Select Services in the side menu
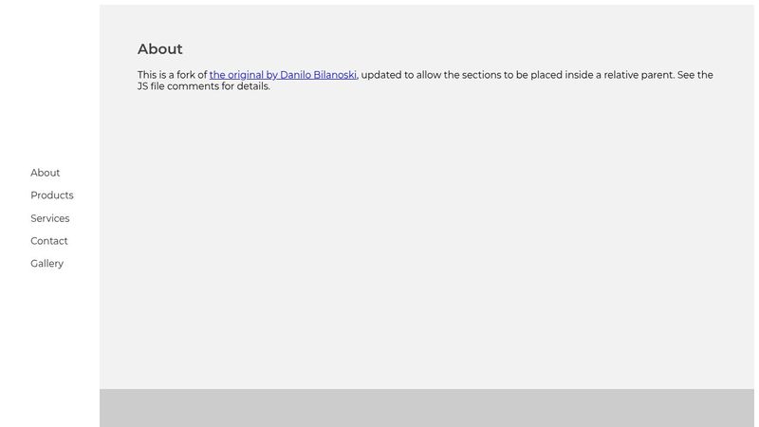Viewport: 759px width, 427px height. 50,218
